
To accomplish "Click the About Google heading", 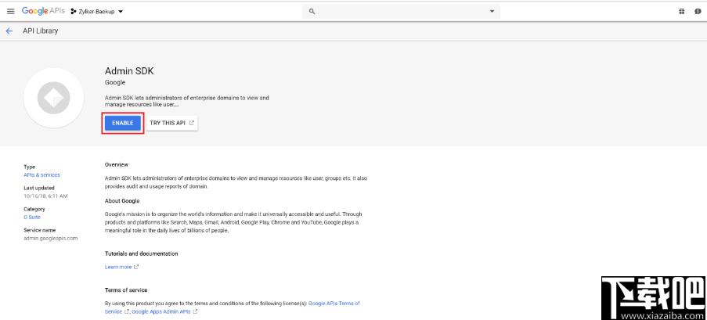I will pos(122,200).
